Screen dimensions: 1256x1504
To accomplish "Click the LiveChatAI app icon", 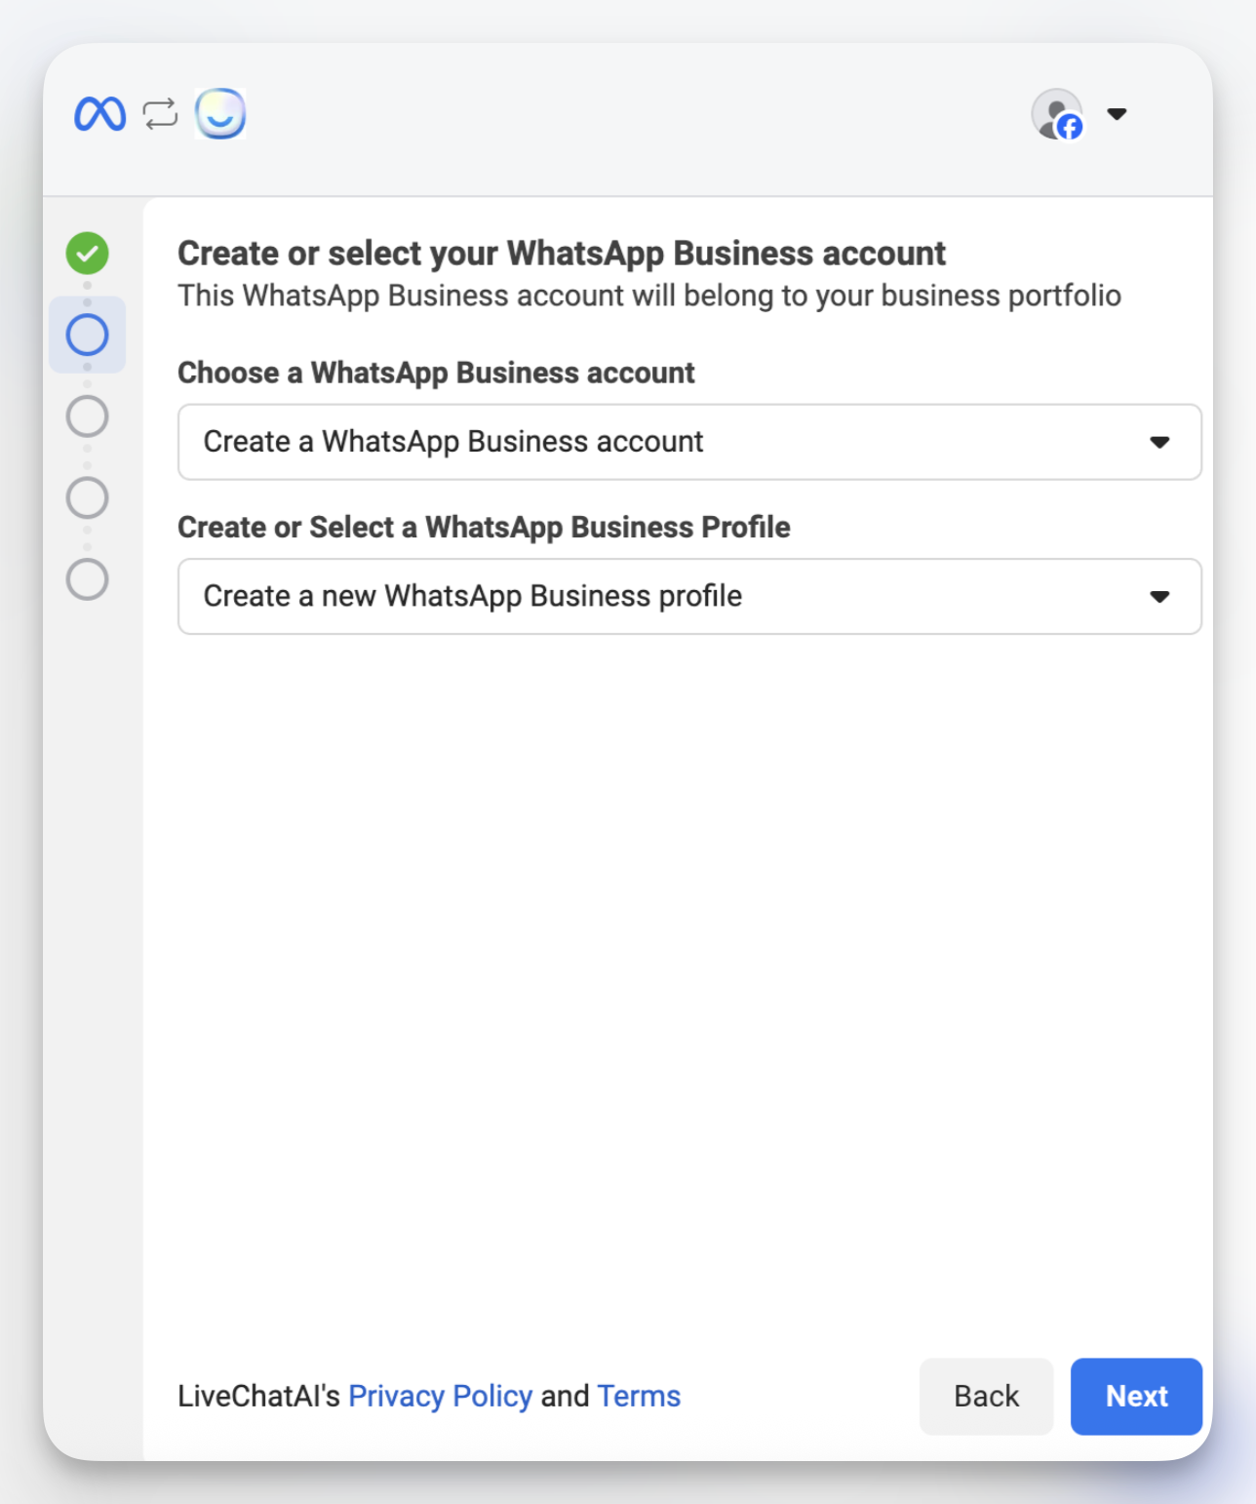I will tap(220, 114).
